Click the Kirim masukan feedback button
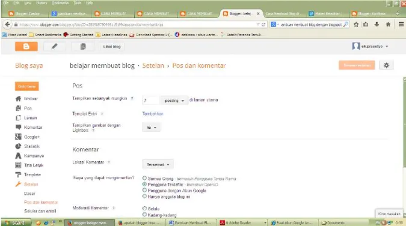 coord(389,213)
